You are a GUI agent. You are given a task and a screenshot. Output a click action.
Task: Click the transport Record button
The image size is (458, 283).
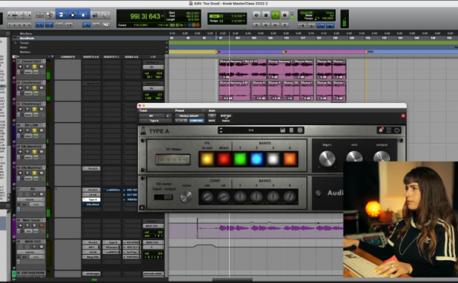click(x=285, y=15)
